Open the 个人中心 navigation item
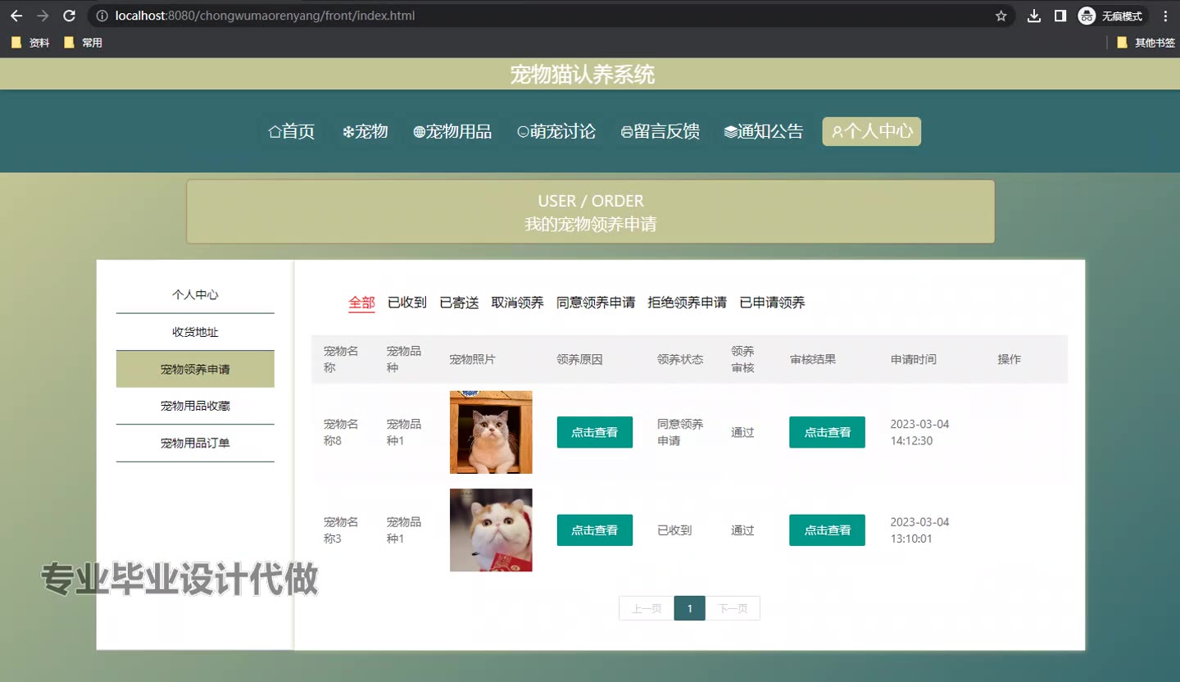Image resolution: width=1180 pixels, height=682 pixels. point(872,131)
